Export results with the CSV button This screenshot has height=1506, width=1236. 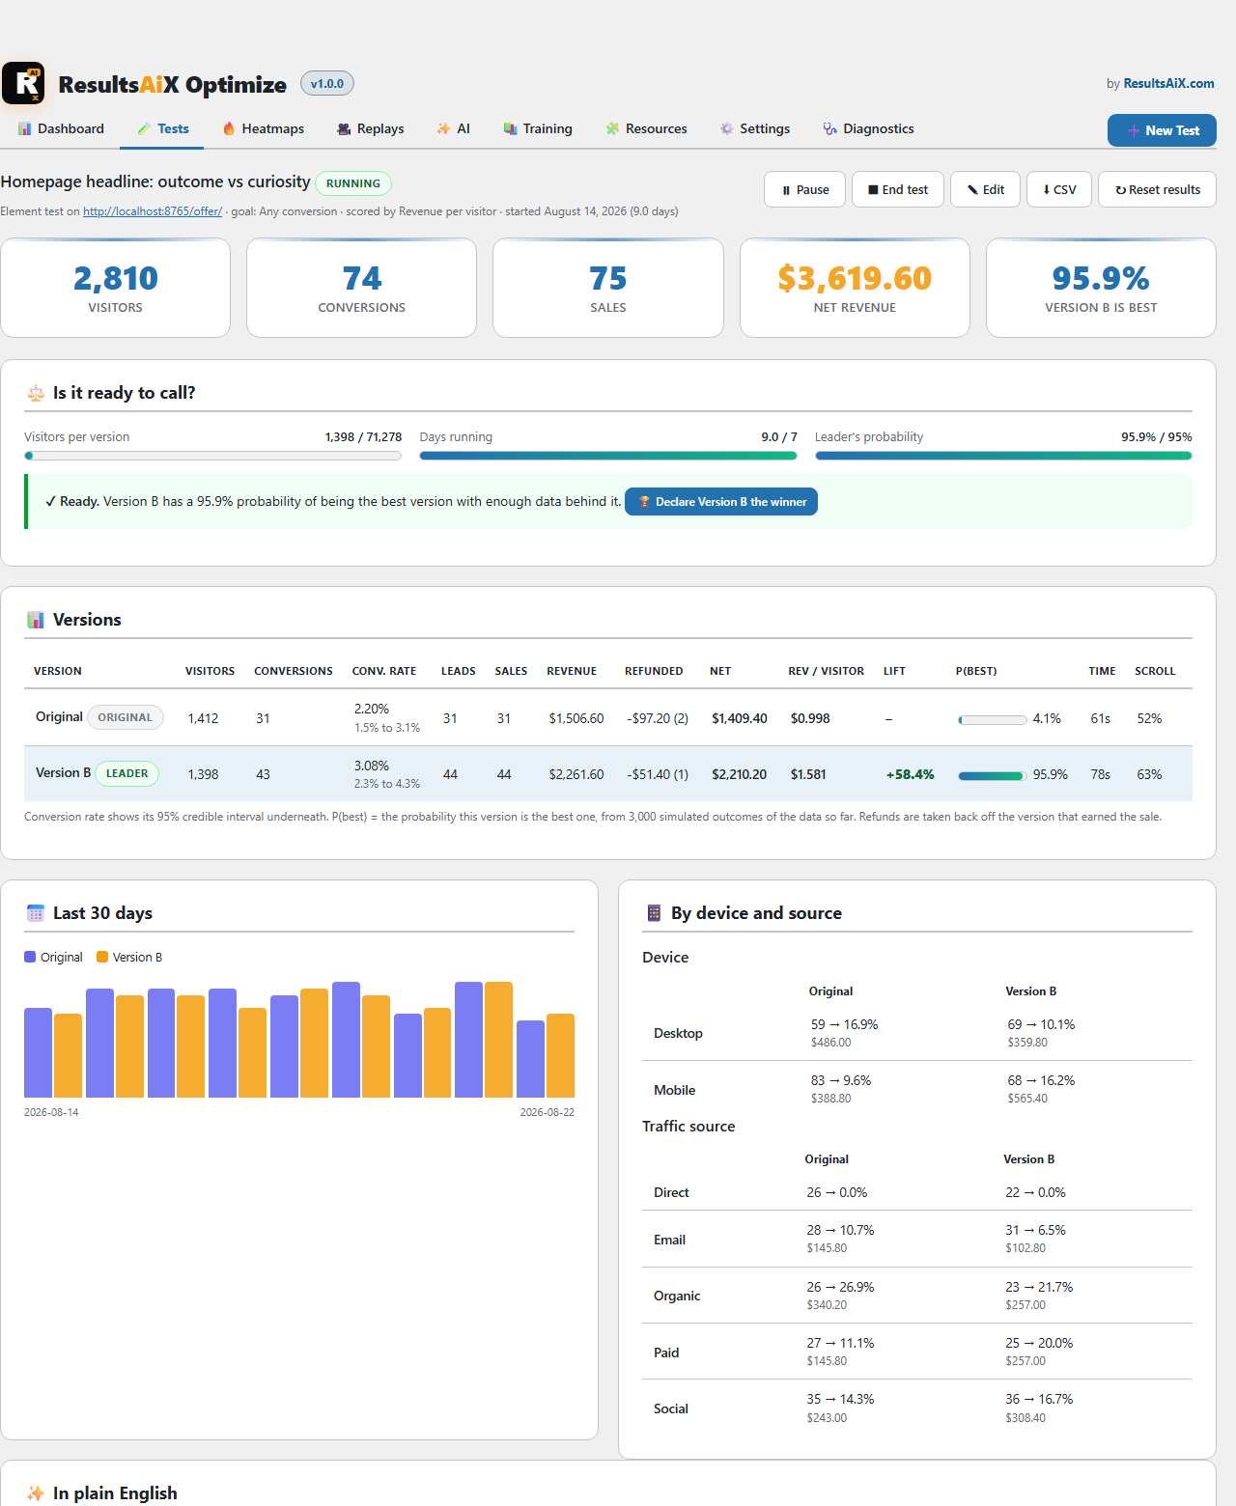point(1059,189)
